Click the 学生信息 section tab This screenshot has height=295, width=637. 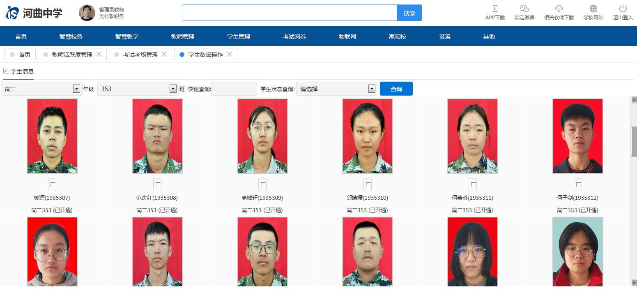click(x=18, y=71)
